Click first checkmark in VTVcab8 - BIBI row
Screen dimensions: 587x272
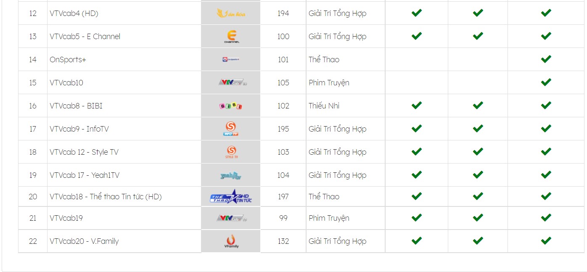416,106
